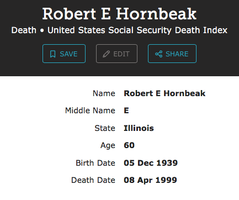The image size is (239, 200).
Task: Click the share nodes icon
Action: coord(159,54)
